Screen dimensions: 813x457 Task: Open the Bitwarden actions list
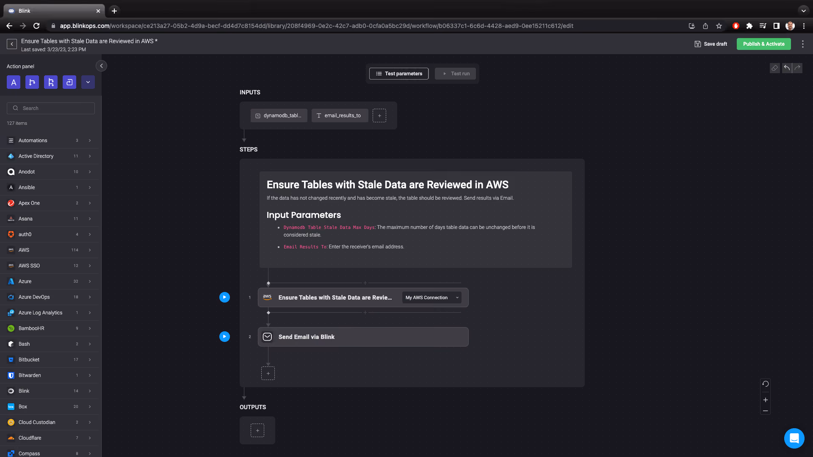click(49, 375)
